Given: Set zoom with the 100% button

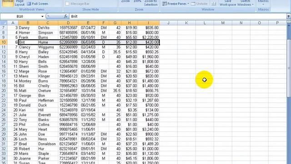Looking at the screenshot, I should pyautogui.click(x=137, y=1).
